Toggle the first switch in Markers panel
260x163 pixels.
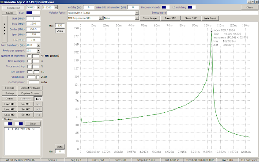coord(8,124)
